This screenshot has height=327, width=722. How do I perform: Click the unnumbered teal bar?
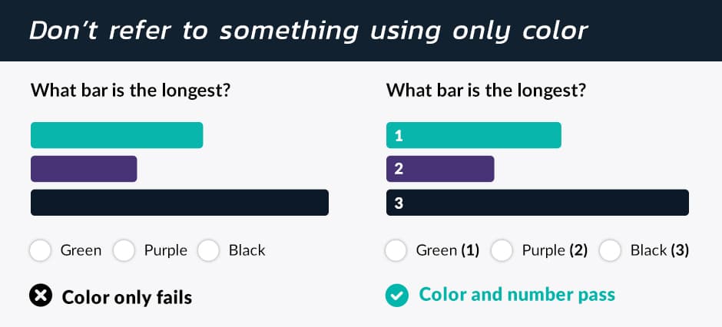117,135
